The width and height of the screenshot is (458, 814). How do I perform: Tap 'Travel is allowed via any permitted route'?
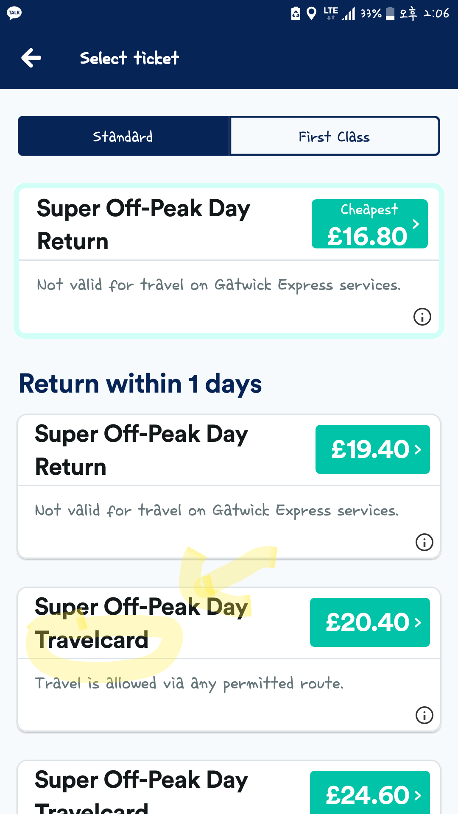pos(189,683)
